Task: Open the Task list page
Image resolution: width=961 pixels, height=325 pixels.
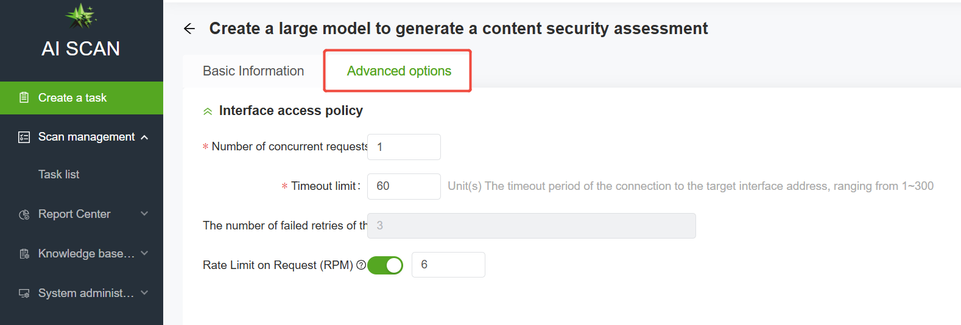Action: click(x=59, y=175)
